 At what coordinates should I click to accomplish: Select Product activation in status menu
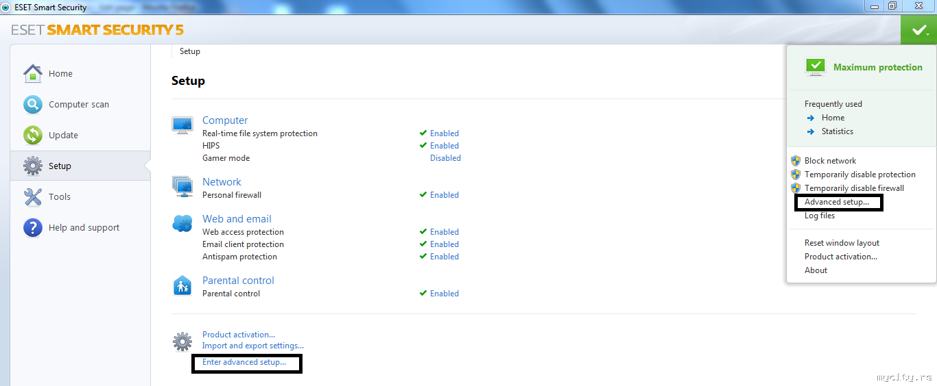[x=841, y=257]
